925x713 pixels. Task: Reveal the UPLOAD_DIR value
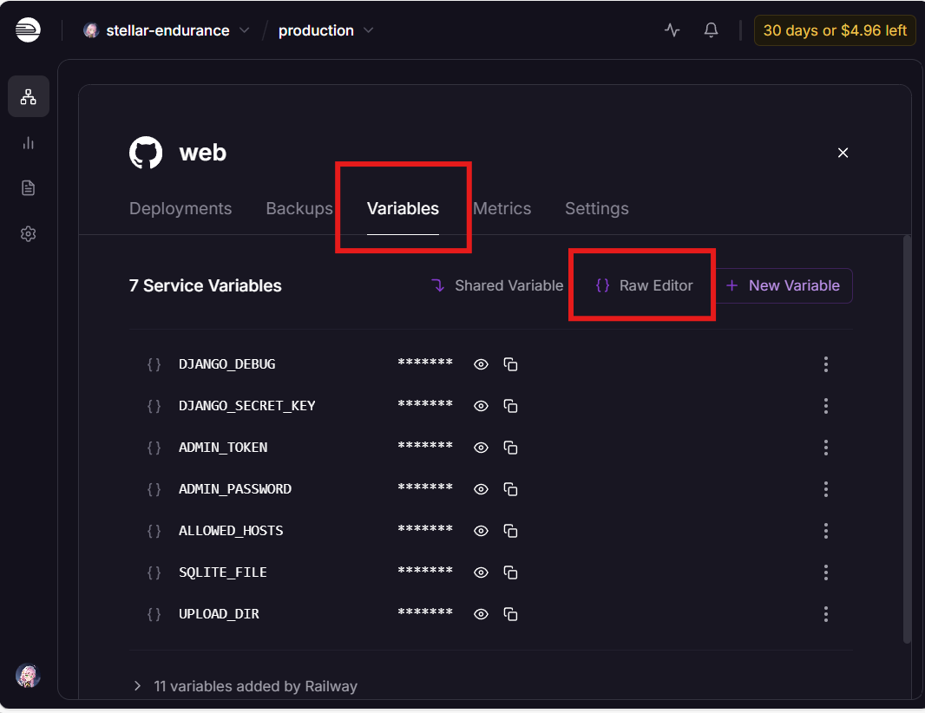pos(481,614)
